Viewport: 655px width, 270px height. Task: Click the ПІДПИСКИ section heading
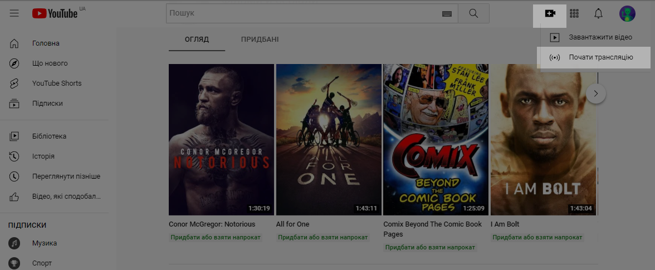[x=27, y=225]
